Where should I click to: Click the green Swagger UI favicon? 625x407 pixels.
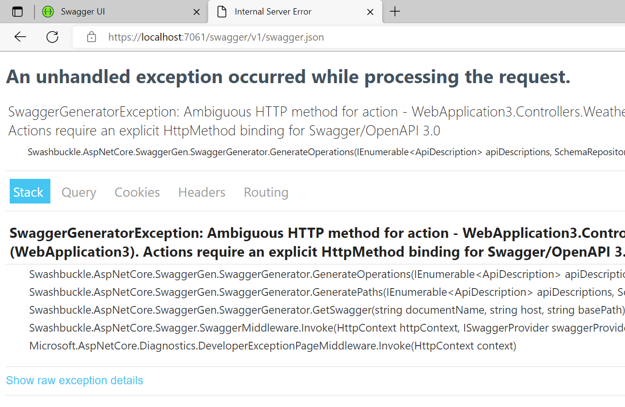pos(48,12)
